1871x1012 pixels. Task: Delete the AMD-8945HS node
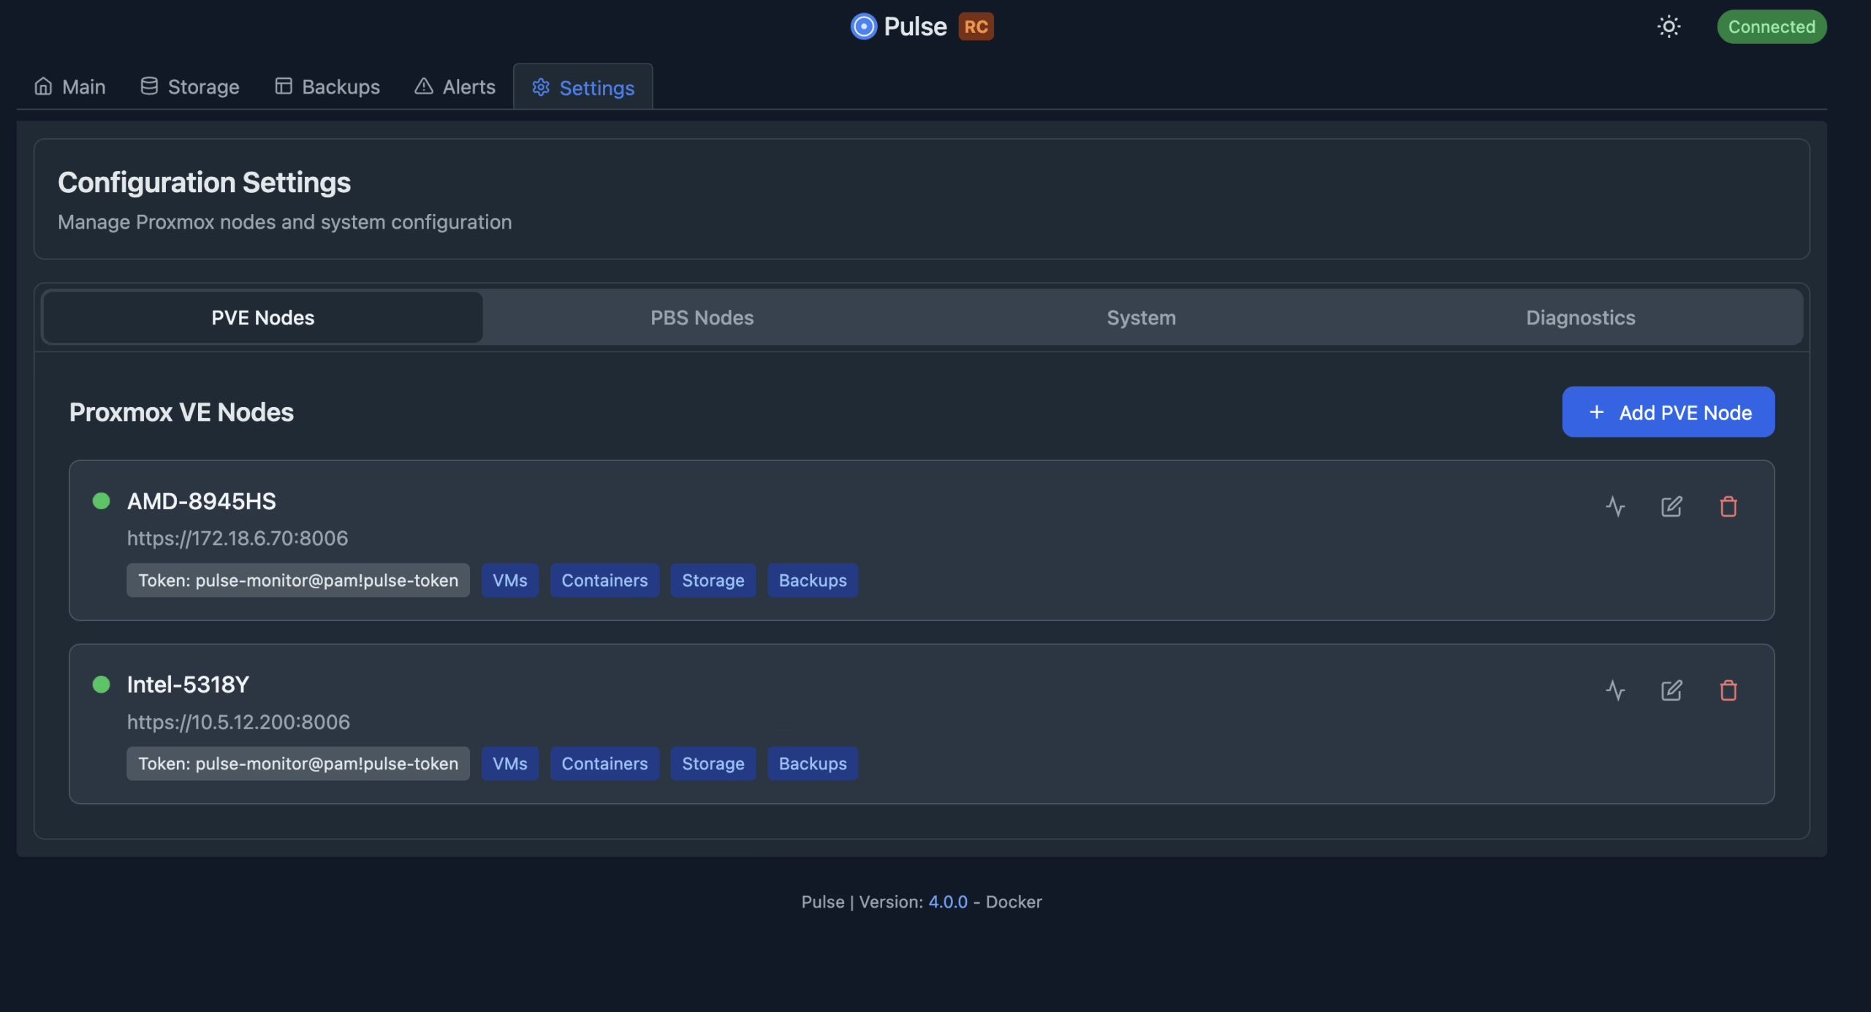(x=1728, y=506)
